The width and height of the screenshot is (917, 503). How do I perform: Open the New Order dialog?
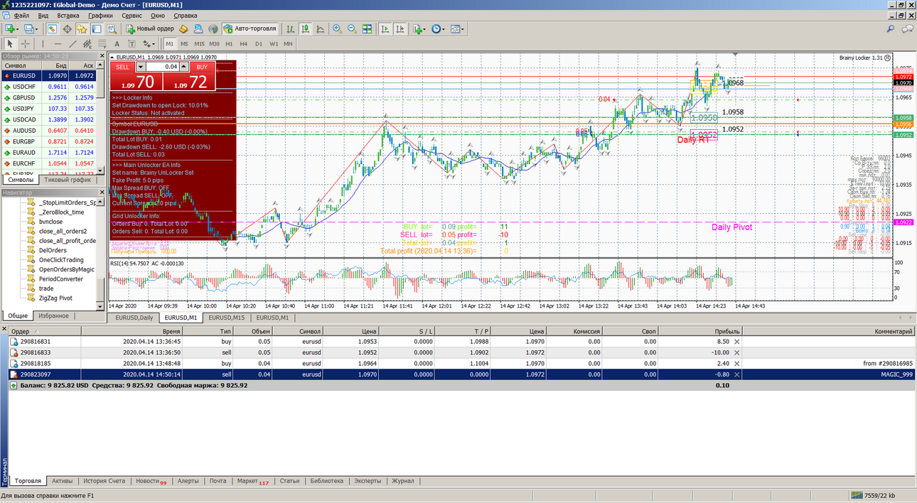point(150,29)
